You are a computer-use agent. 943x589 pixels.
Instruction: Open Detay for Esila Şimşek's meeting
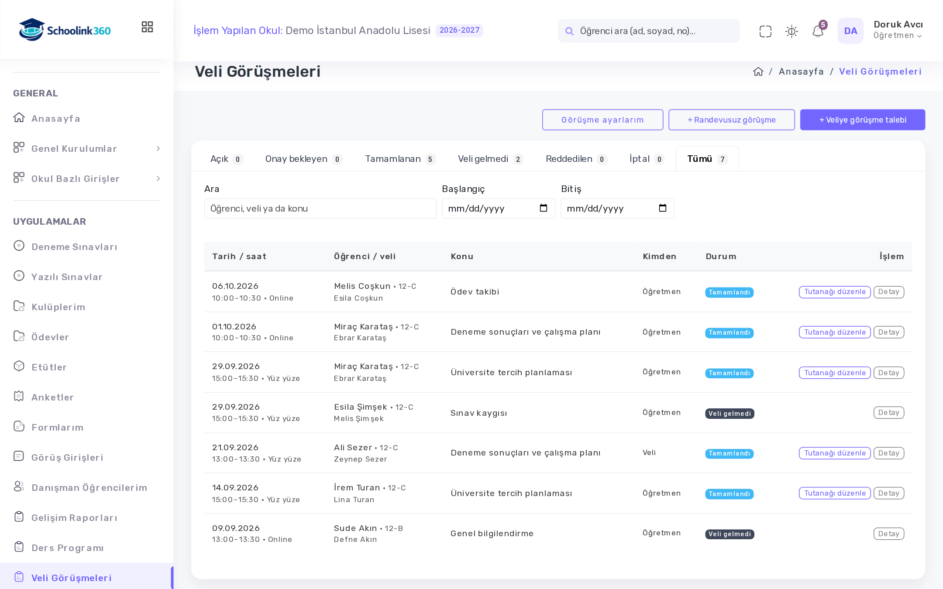click(889, 413)
